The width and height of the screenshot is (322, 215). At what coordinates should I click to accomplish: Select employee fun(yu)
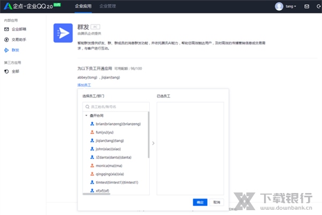coord(105,132)
